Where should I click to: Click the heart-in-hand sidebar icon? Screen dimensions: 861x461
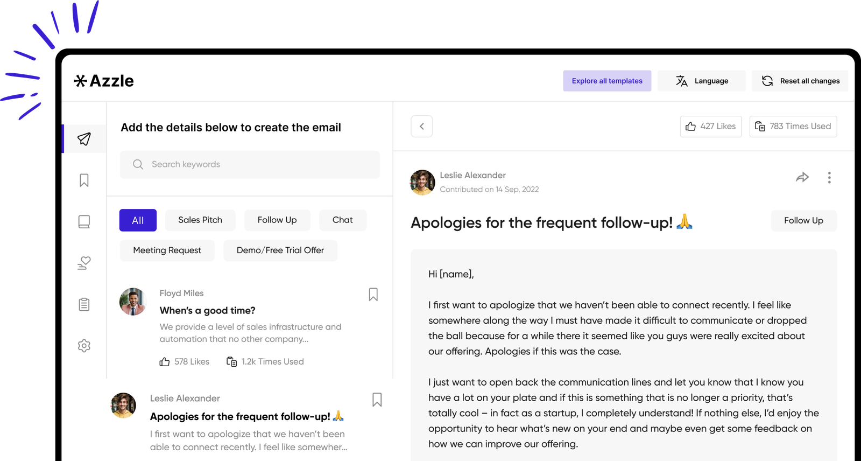pos(84,263)
